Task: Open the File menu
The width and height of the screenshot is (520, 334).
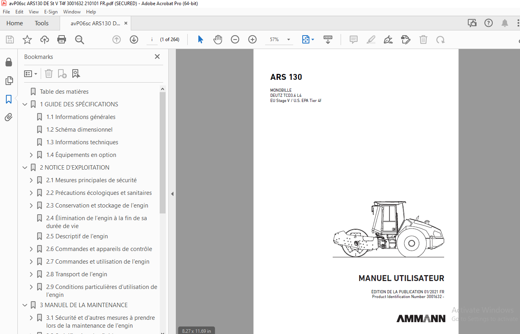Action: pyautogui.click(x=6, y=12)
